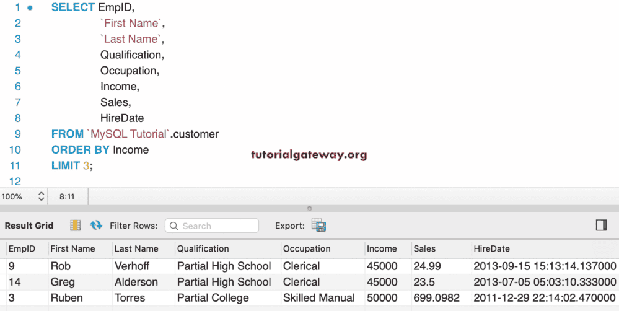This screenshot has width=619, height=311.
Task: Click the statement marker dot at line 1
Action: coord(30,7)
